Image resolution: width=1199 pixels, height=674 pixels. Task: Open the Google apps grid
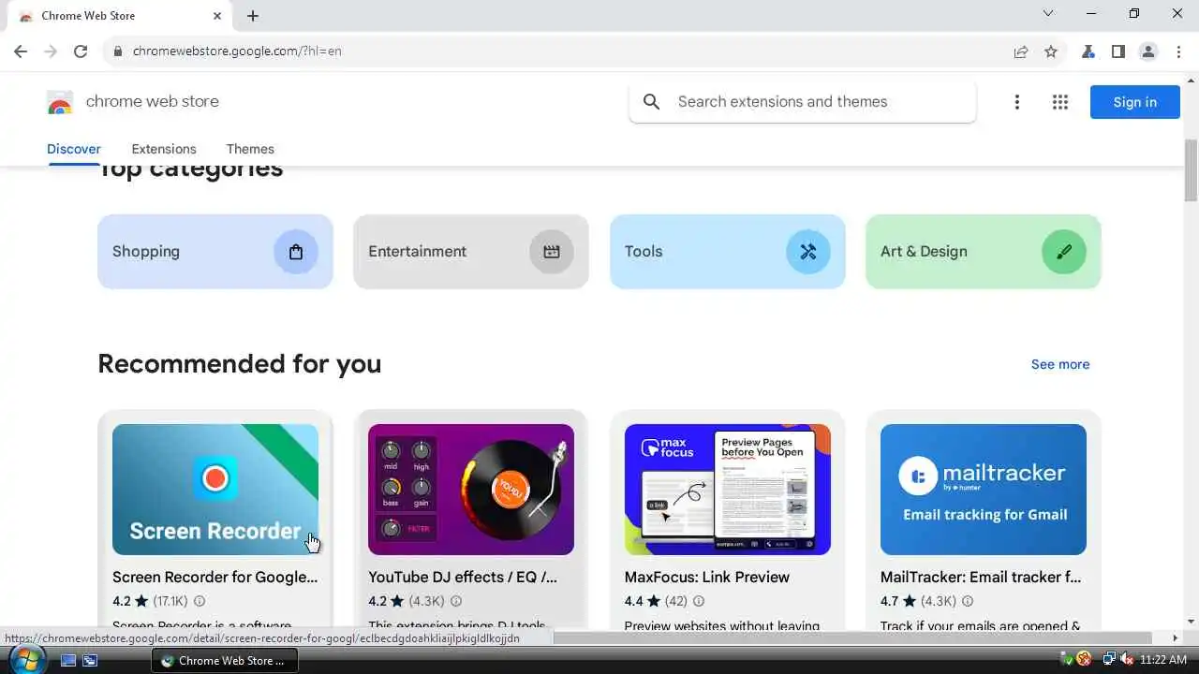click(1060, 102)
